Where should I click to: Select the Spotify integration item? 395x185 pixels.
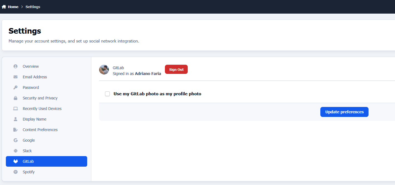click(x=47, y=172)
